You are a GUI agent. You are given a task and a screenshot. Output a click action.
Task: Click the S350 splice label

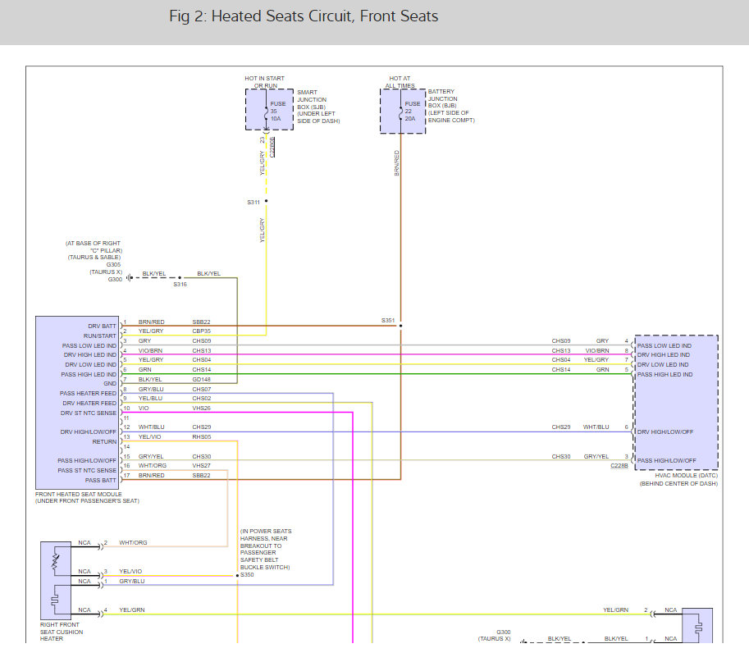pyautogui.click(x=247, y=574)
